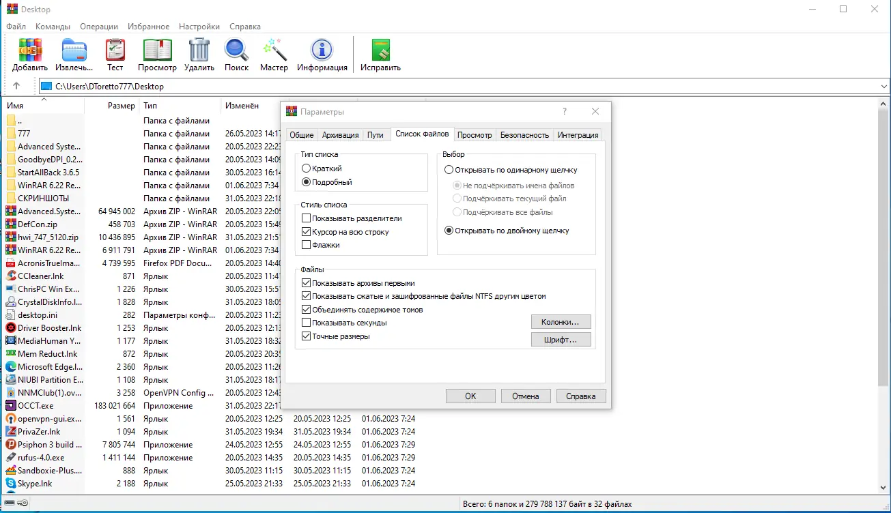The image size is (891, 513).
Task: Confirm settings with the OK button
Action: pos(470,396)
